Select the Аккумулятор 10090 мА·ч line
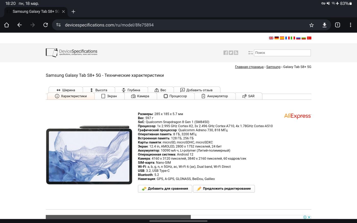 pyautogui.click(x=184, y=150)
